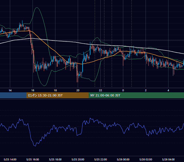Click the 2 hour axis label
This screenshot has width=184, height=162.
(146, 90)
